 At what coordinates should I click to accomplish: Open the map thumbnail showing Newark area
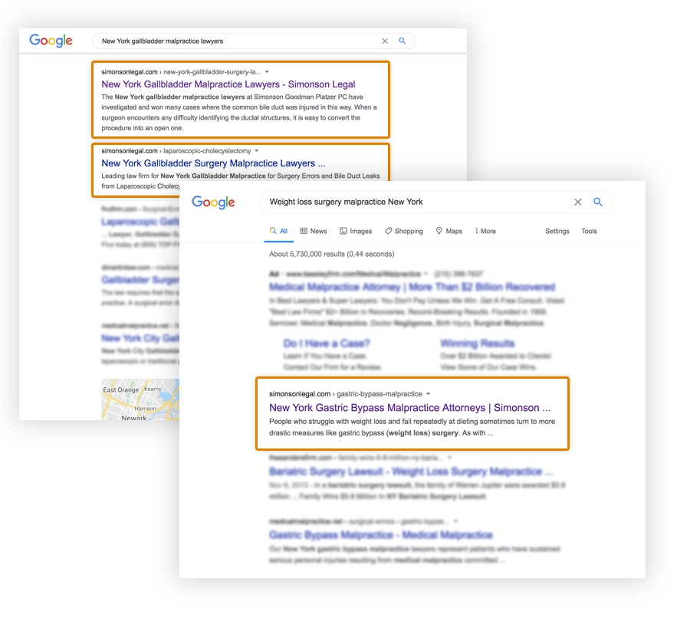coord(140,399)
